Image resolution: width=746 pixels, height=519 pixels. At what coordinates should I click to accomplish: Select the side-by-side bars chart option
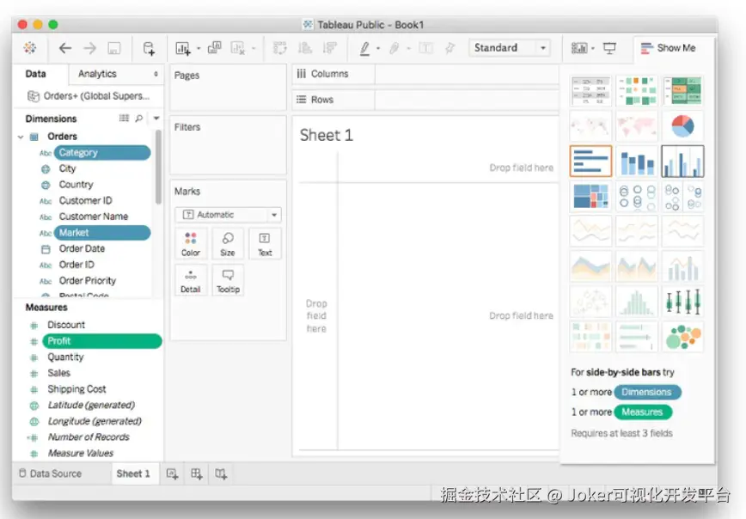click(x=682, y=161)
